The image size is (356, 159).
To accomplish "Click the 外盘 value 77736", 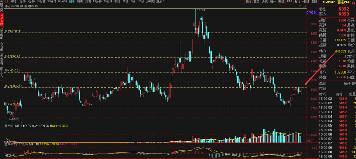I will click(342, 77).
